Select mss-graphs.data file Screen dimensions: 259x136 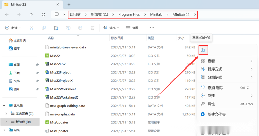tap(60, 114)
